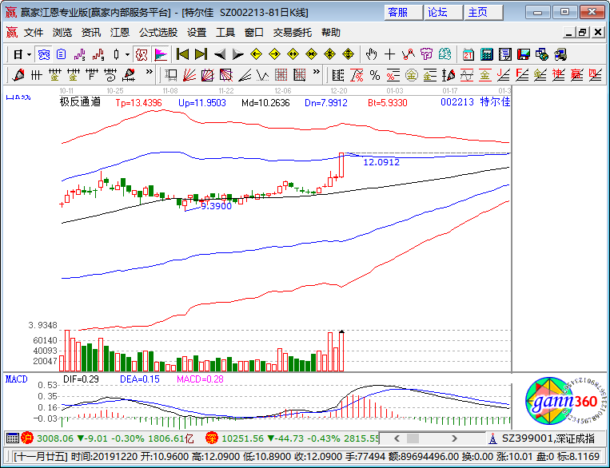Click the teal 线 icon
Viewport: 610px width, 468px height.
(445, 54)
